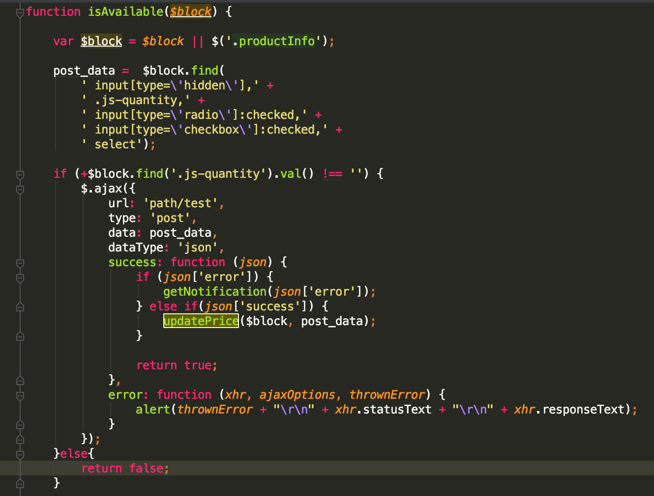Screen dimensions: 654x496
Task: Click the return false statement
Action: click(x=125, y=468)
